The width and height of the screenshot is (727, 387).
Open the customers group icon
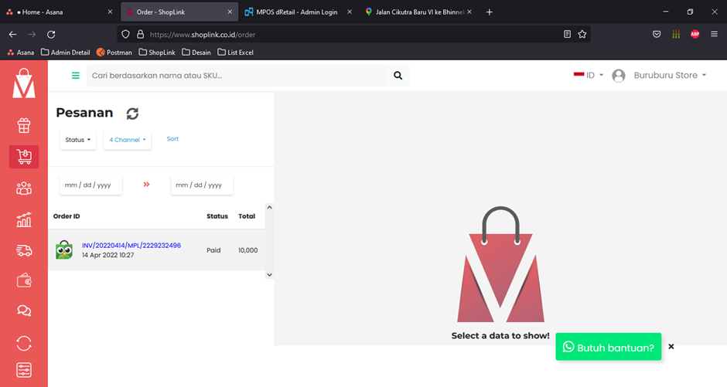[24, 188]
